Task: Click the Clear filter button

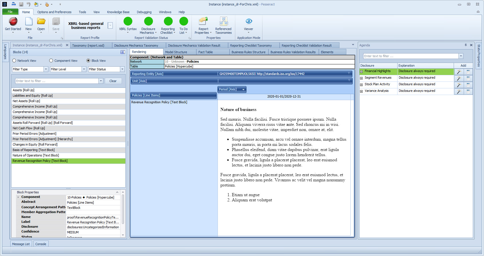Action: pos(113,81)
